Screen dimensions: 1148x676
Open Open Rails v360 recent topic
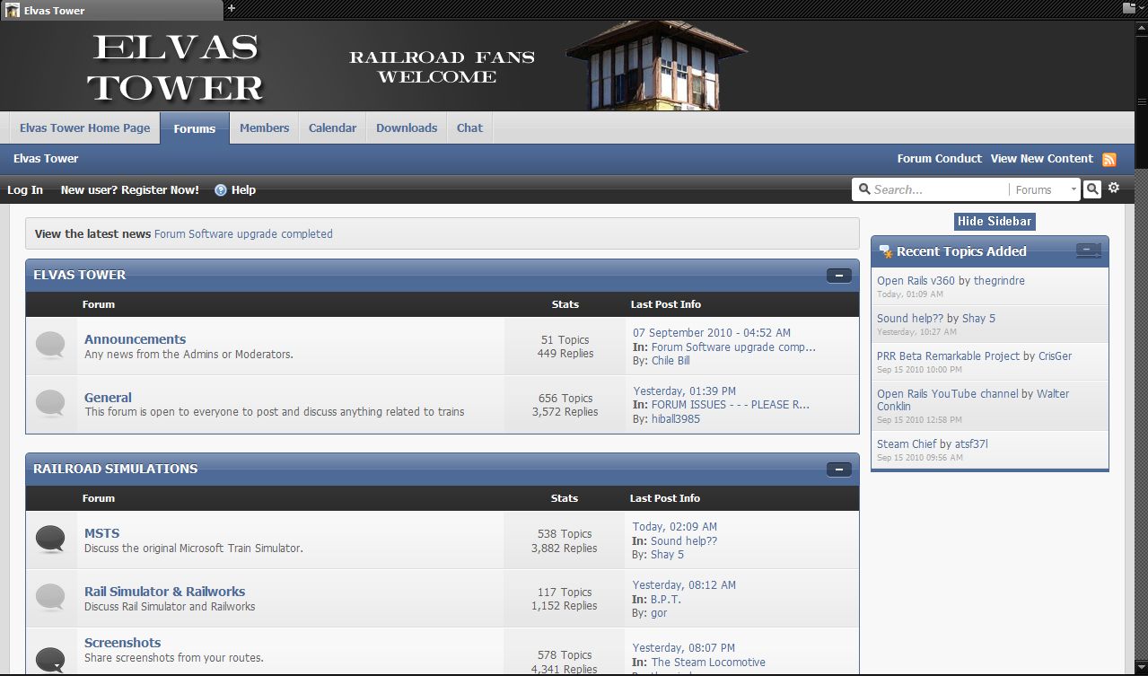[x=916, y=281]
